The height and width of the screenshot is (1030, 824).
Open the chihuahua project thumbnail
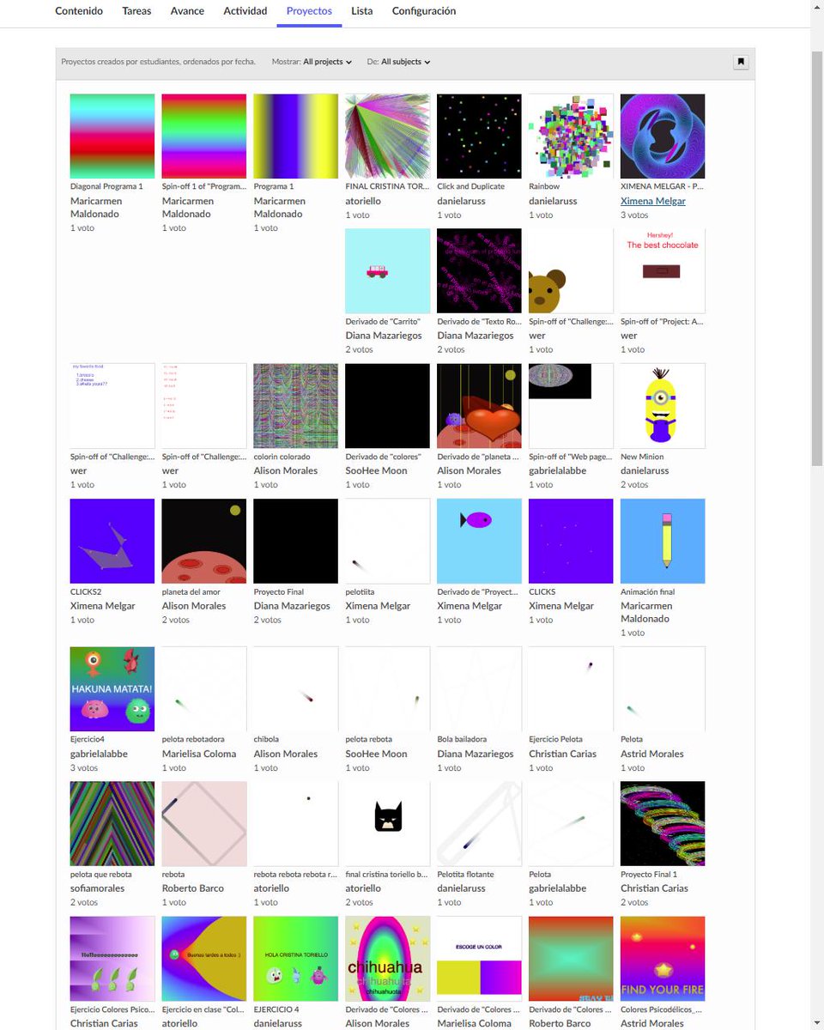388,959
